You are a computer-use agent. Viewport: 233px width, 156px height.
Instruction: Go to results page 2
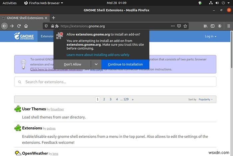104,99
